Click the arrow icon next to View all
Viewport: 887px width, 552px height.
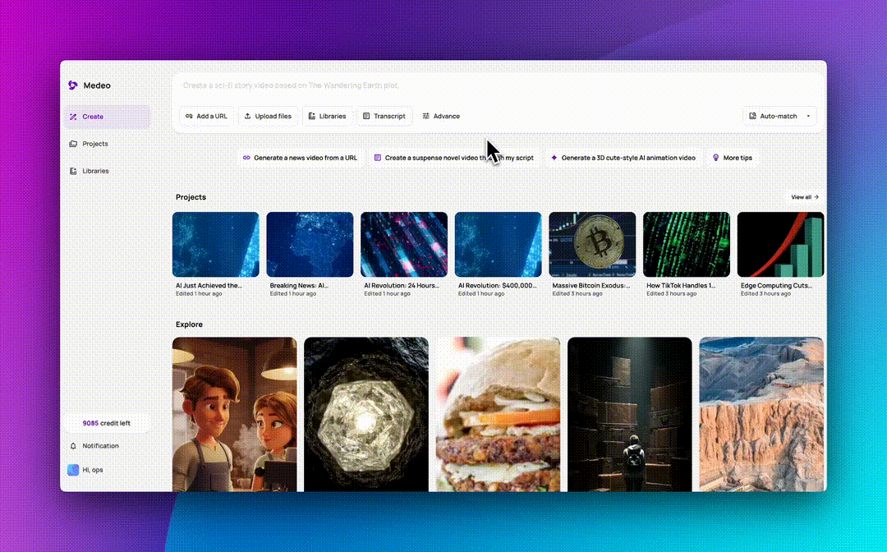click(816, 197)
